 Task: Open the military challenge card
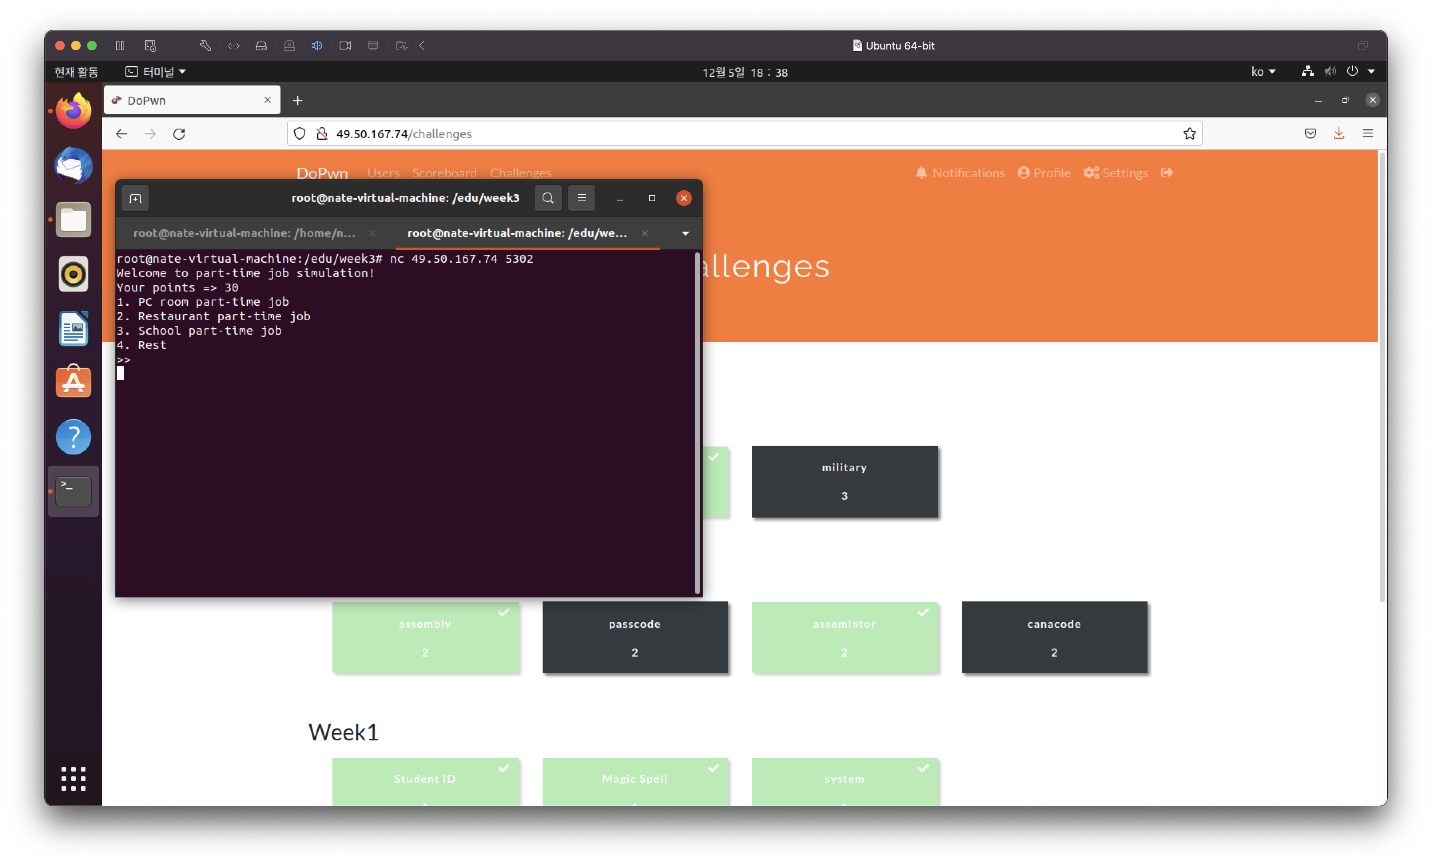click(x=844, y=481)
